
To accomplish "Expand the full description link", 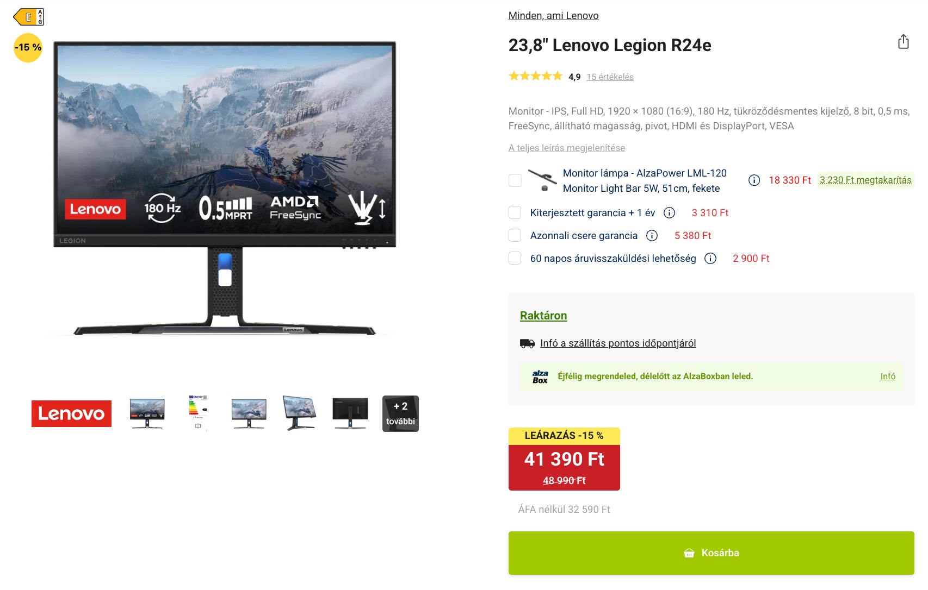I will click(x=567, y=148).
